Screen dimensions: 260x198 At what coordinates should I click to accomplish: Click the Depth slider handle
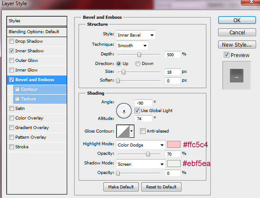click(139, 55)
